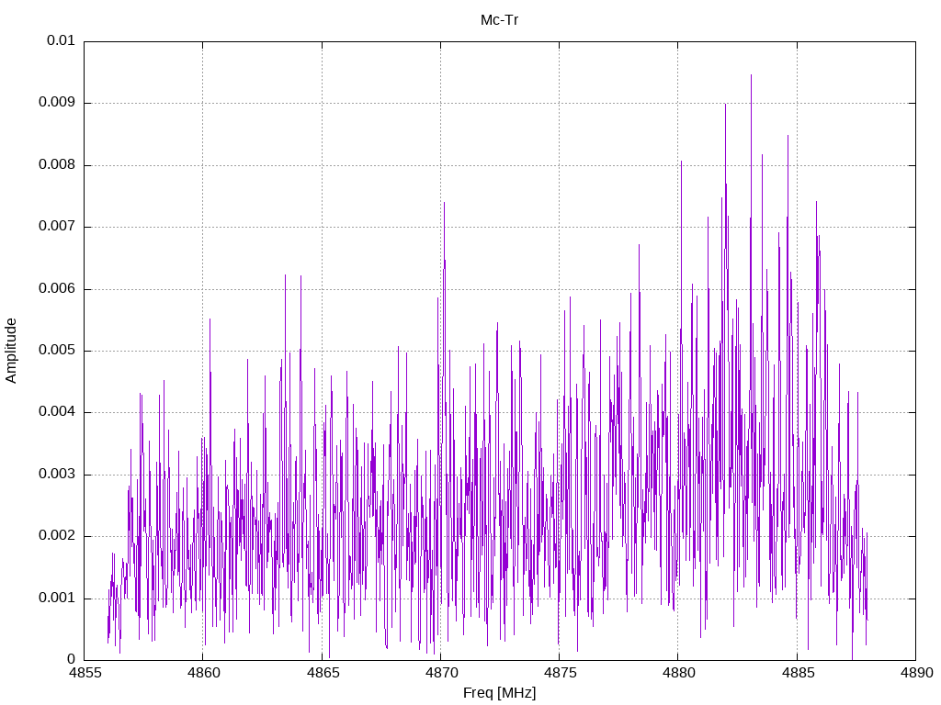
Task: Click the Amplitude axis label
Action: pos(11,351)
